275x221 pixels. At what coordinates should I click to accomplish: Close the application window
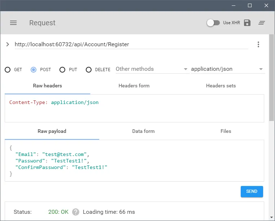pyautogui.click(x=266, y=6)
